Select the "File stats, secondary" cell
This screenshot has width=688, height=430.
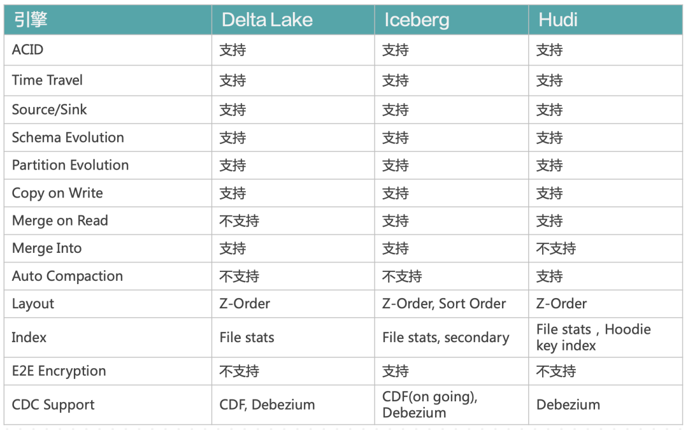tap(445, 338)
